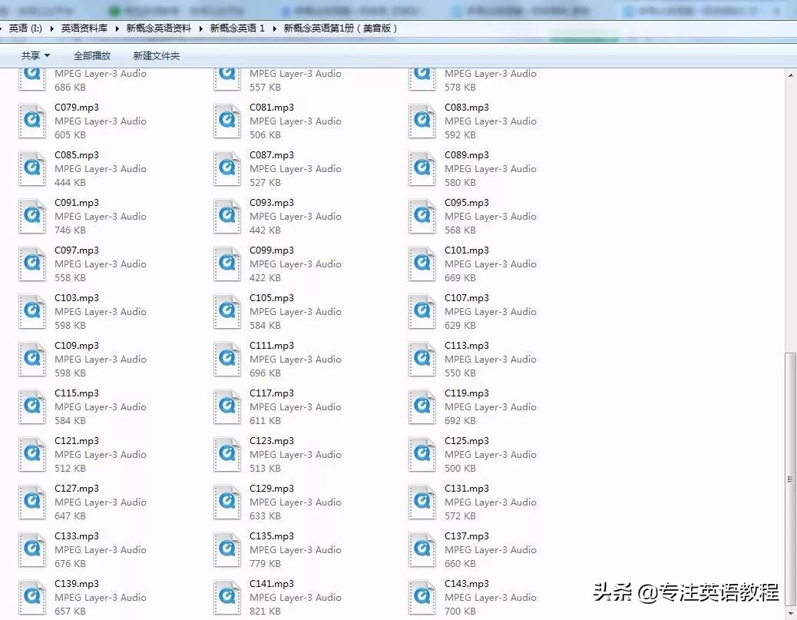Click the vertical scrollbar thumb
Screen dimensions: 797x620
click(x=790, y=479)
